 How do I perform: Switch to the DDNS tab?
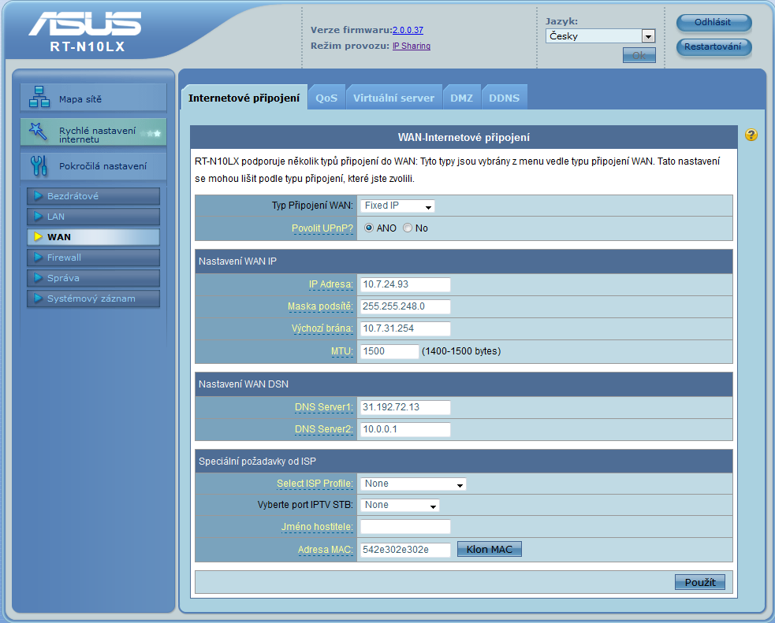(x=504, y=98)
